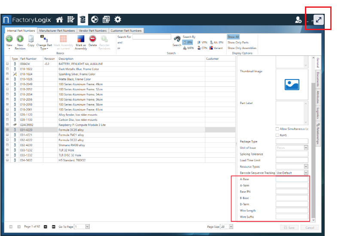Delete the selected part

[x=93, y=41]
